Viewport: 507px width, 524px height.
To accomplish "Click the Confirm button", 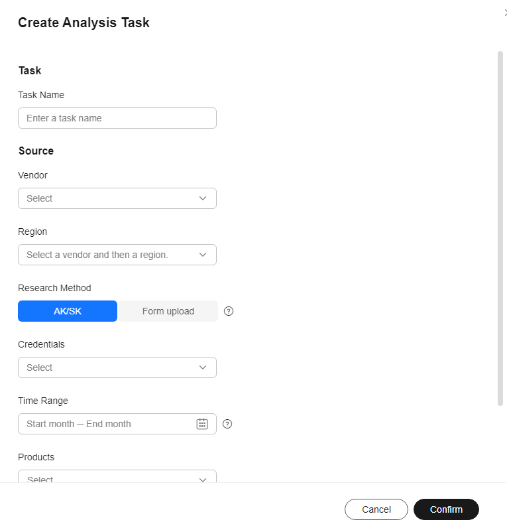I will [446, 509].
